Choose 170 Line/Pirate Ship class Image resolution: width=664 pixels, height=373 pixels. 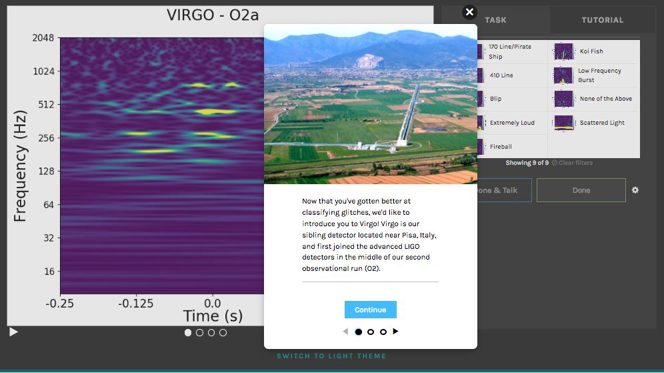512,51
